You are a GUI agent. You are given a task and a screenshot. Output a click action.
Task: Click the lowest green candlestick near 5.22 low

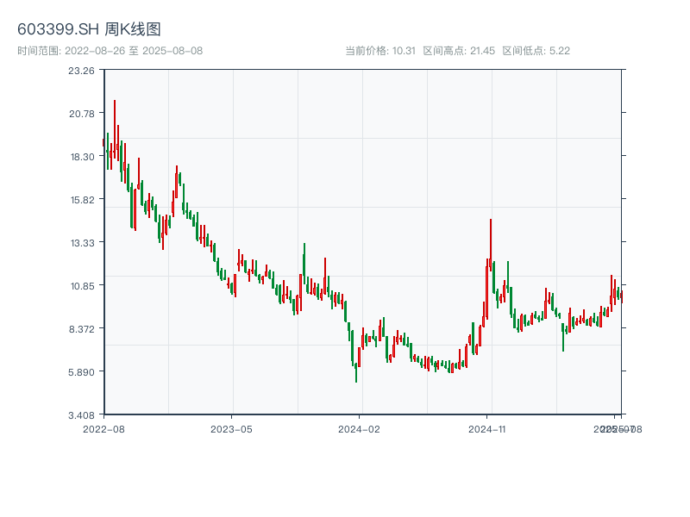[356, 372]
